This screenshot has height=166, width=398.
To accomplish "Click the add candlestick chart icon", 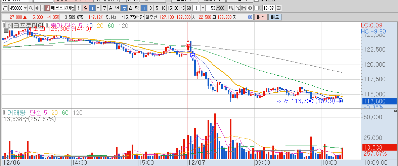I will pos(231,8).
